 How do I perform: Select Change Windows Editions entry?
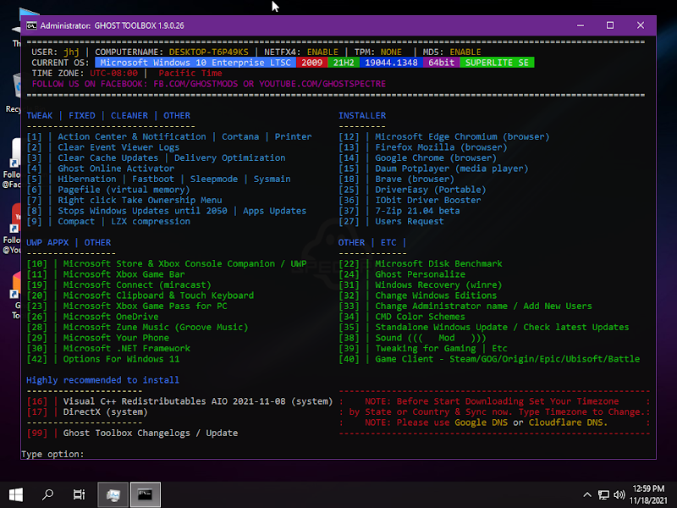point(436,295)
